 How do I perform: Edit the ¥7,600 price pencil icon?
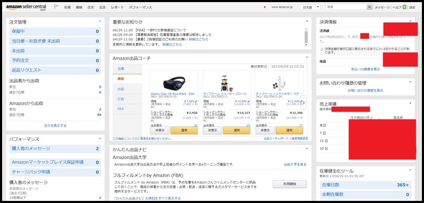(x=196, y=101)
